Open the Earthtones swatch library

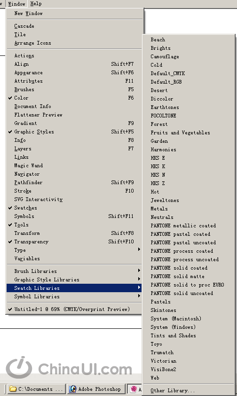(x=189, y=107)
